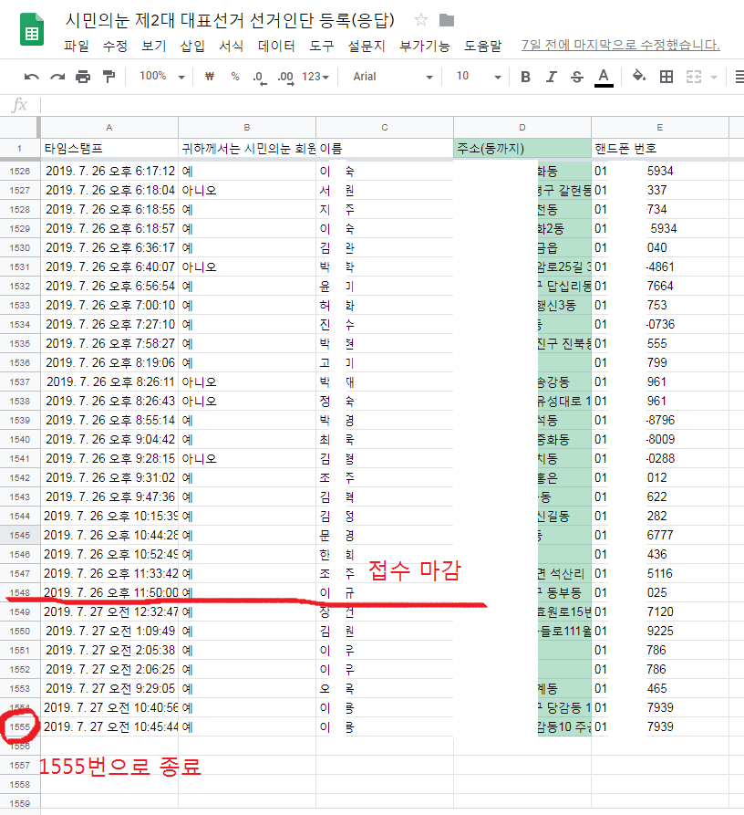The image size is (744, 815).
Task: Click the last edited 7 days ago link
Action: [620, 45]
